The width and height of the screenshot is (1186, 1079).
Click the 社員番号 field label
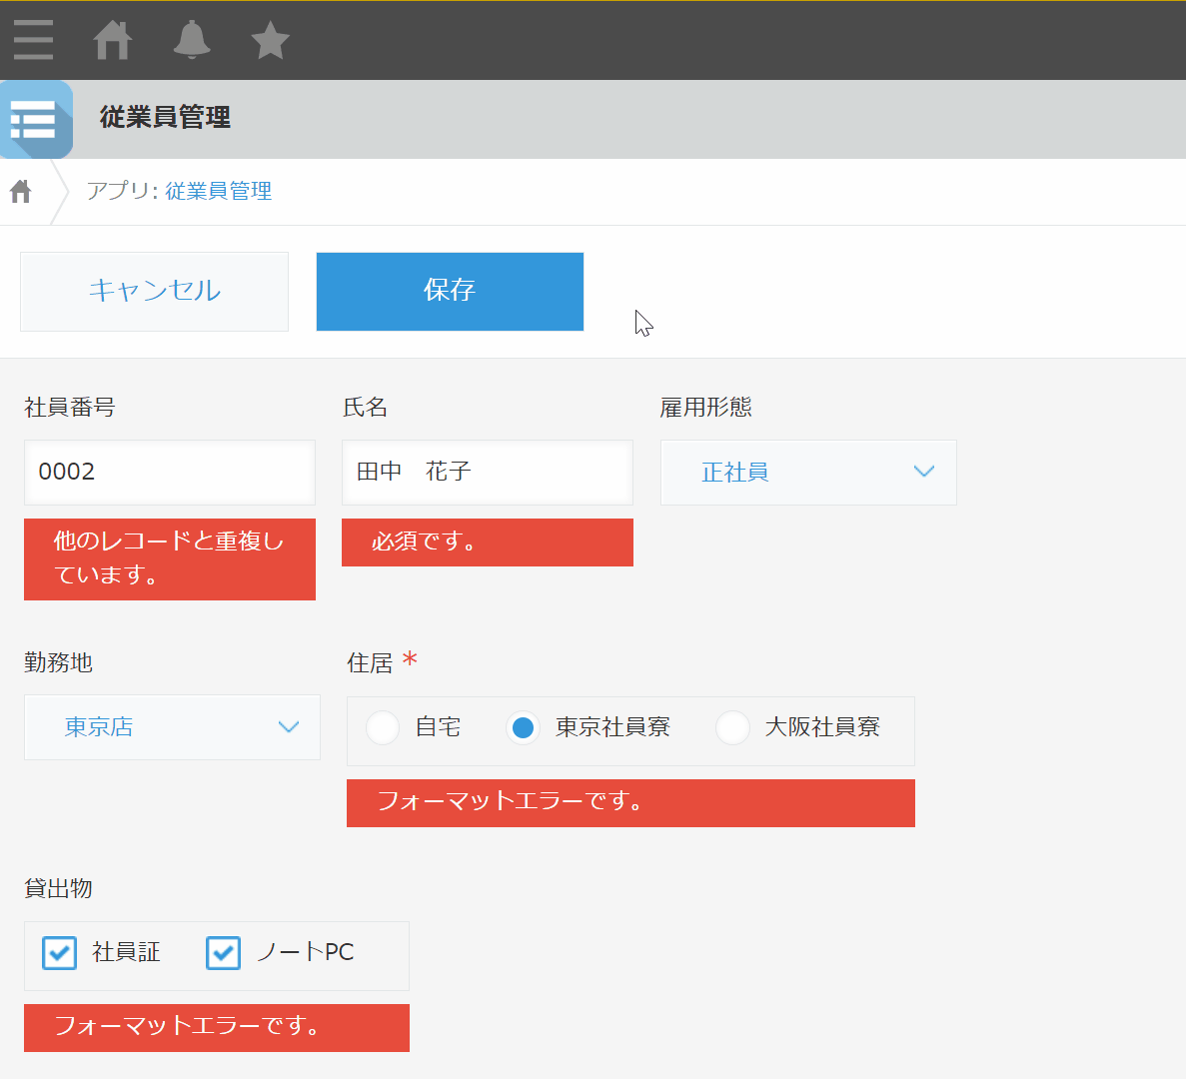pyautogui.click(x=70, y=407)
